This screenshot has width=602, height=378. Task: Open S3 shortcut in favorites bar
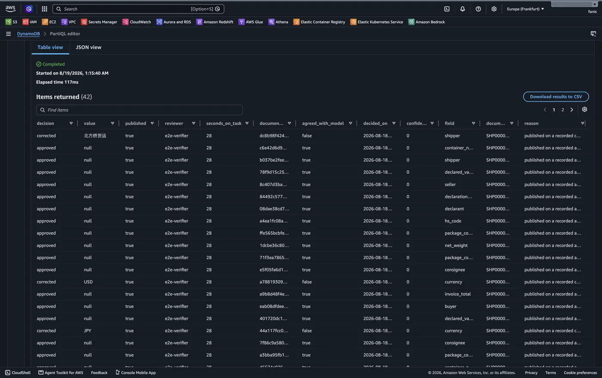11,22
